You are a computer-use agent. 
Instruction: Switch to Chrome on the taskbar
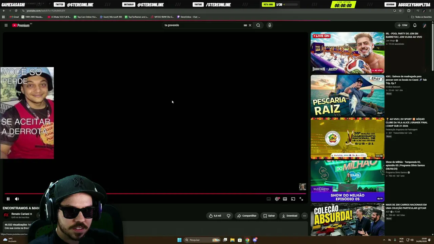click(247, 240)
